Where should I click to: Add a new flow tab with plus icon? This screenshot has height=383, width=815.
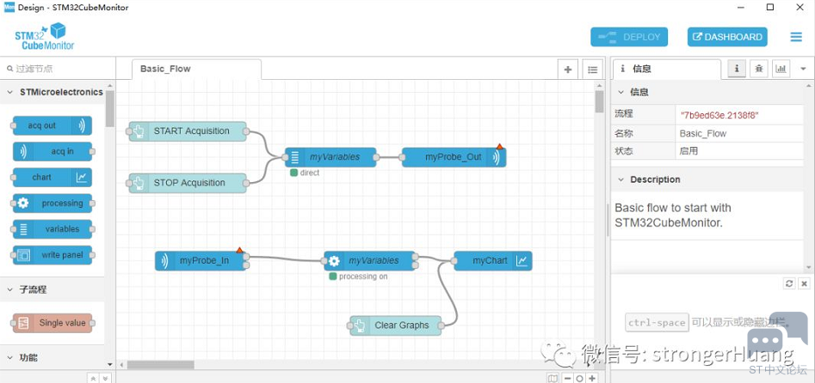[567, 70]
